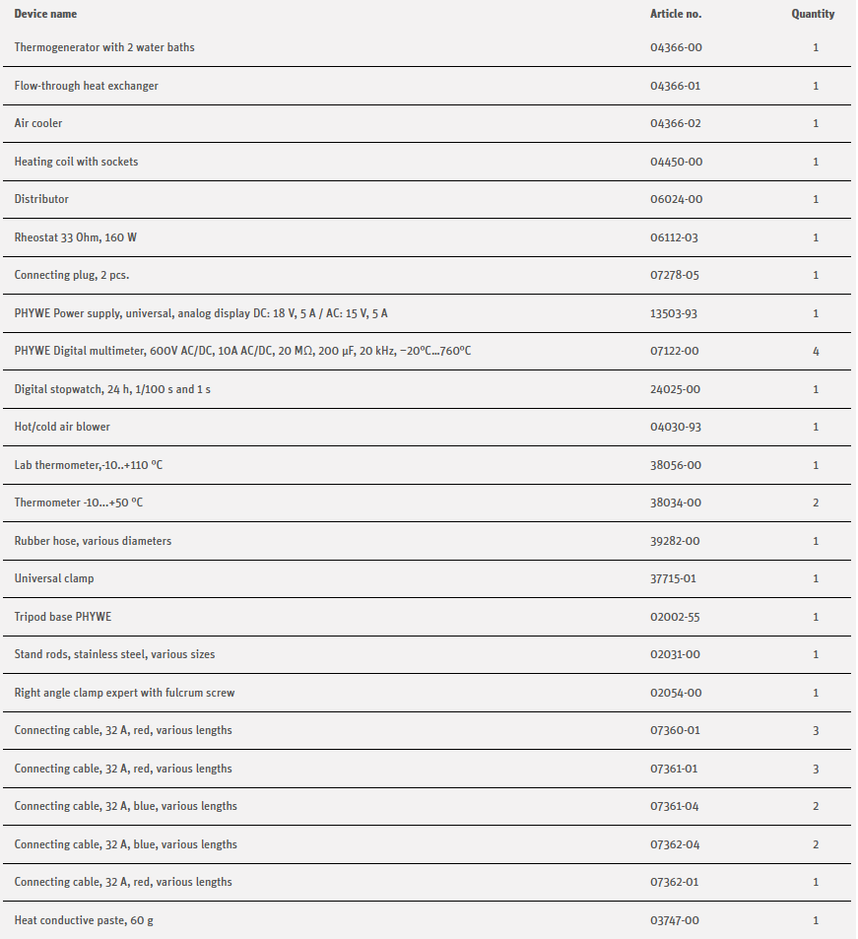This screenshot has width=858, height=939.
Task: Open the Hot/cold air blower item
Action: pyautogui.click(x=62, y=427)
